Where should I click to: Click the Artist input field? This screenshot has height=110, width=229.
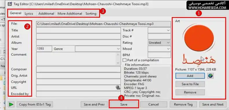pyautogui.click(x=78, y=36)
